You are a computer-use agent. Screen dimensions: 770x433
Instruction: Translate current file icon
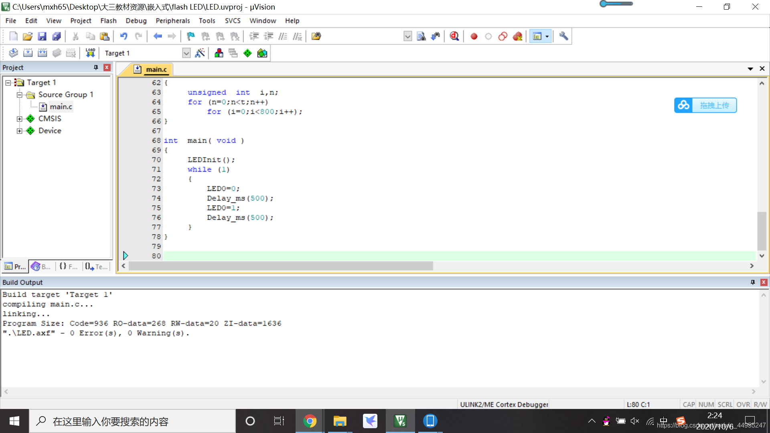13,53
